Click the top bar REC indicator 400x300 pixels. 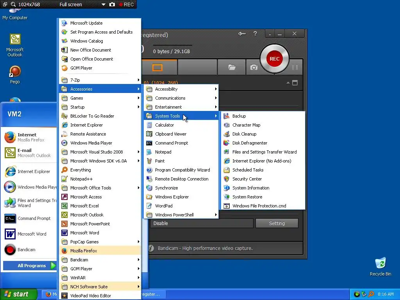pyautogui.click(x=127, y=5)
